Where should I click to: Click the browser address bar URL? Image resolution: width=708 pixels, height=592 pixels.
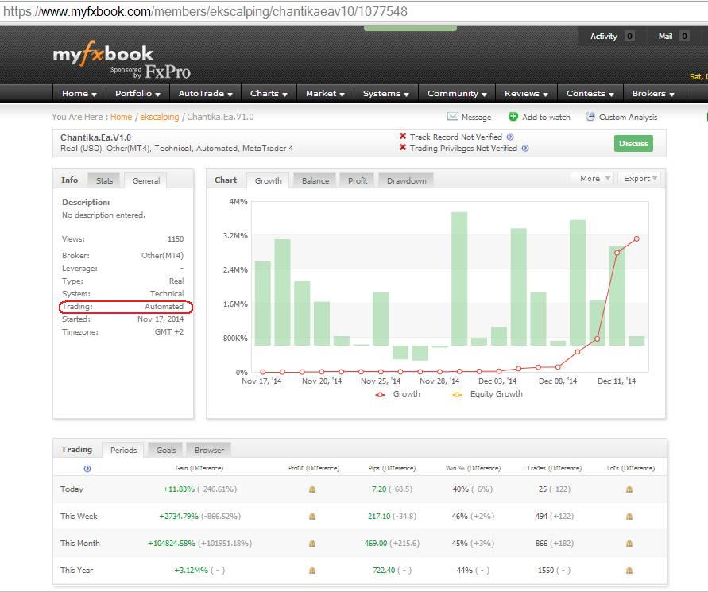206,11
